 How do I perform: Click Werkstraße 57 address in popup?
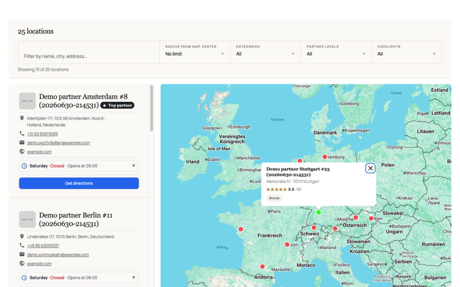click(x=292, y=182)
